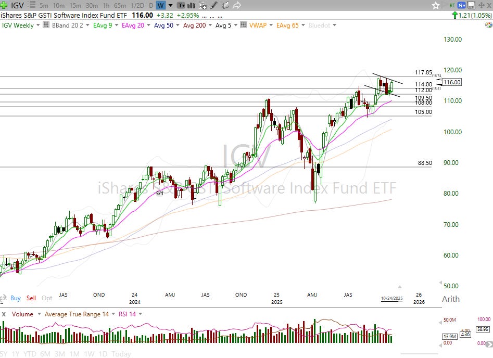Select the W weekly timeframe button
Screen dimensions: 493x358
(x=160, y=5)
